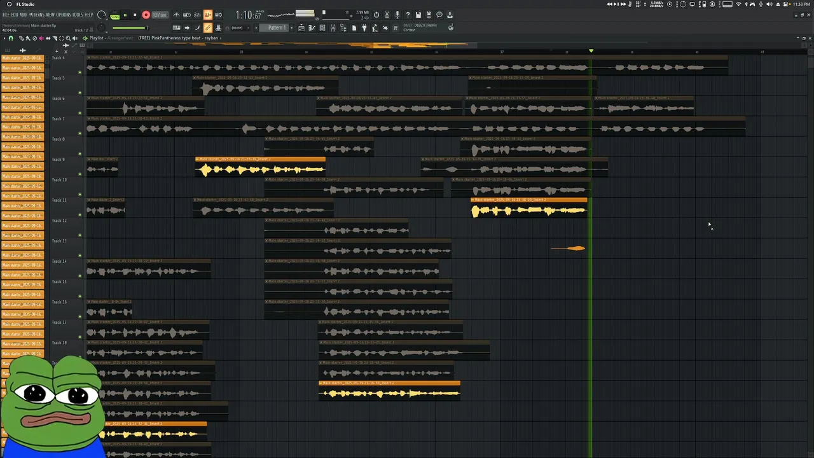
Task: Click the highlighted orange clip on Track 11
Action: [529, 207]
